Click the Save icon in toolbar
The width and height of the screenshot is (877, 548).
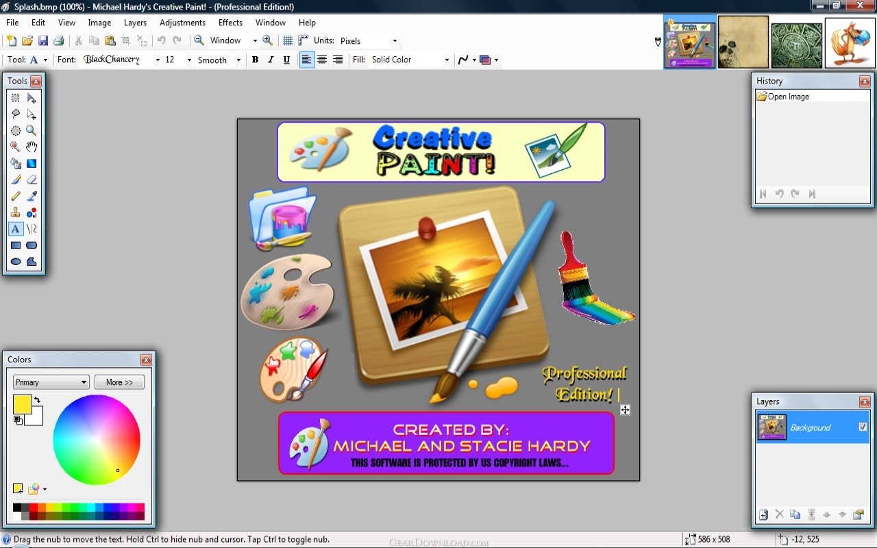(42, 40)
